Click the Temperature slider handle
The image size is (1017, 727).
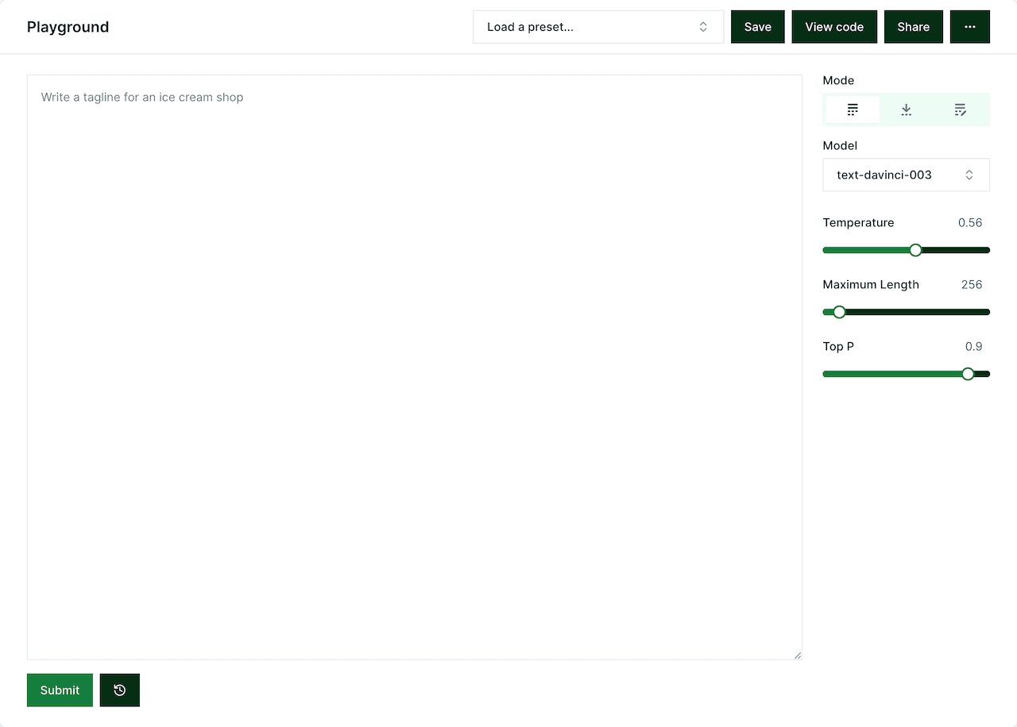pos(915,249)
